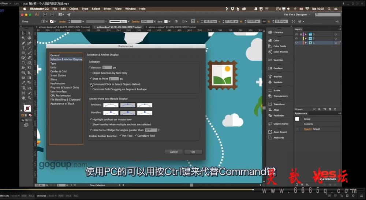Viewport: 366px width, 200px height.
Task: Select the Lasso tool
Action: coord(29,38)
